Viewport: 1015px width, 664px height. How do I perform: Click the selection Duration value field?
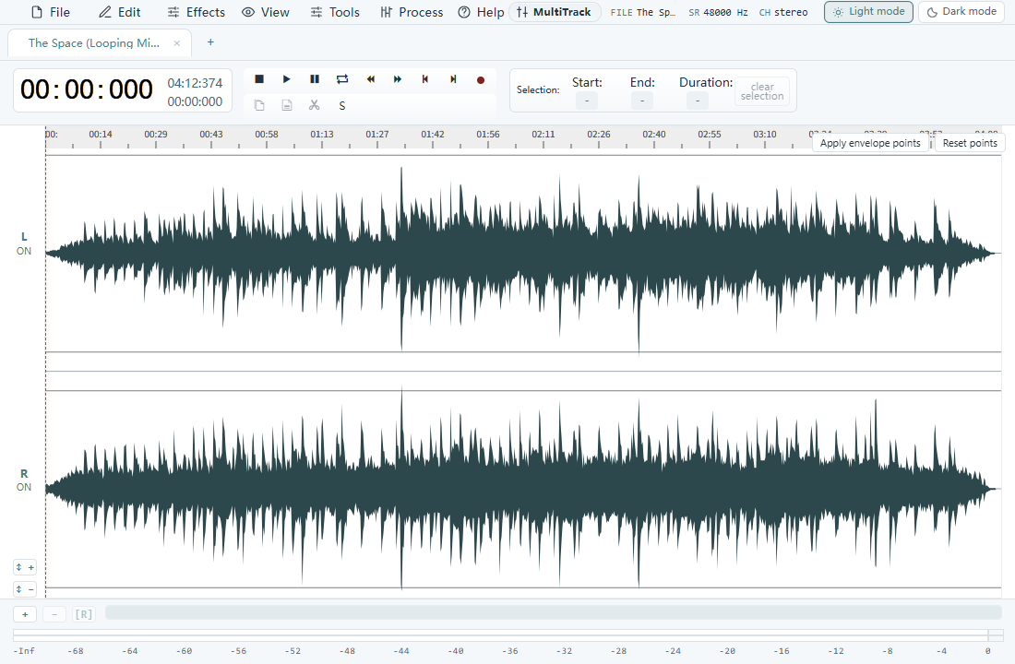[698, 101]
